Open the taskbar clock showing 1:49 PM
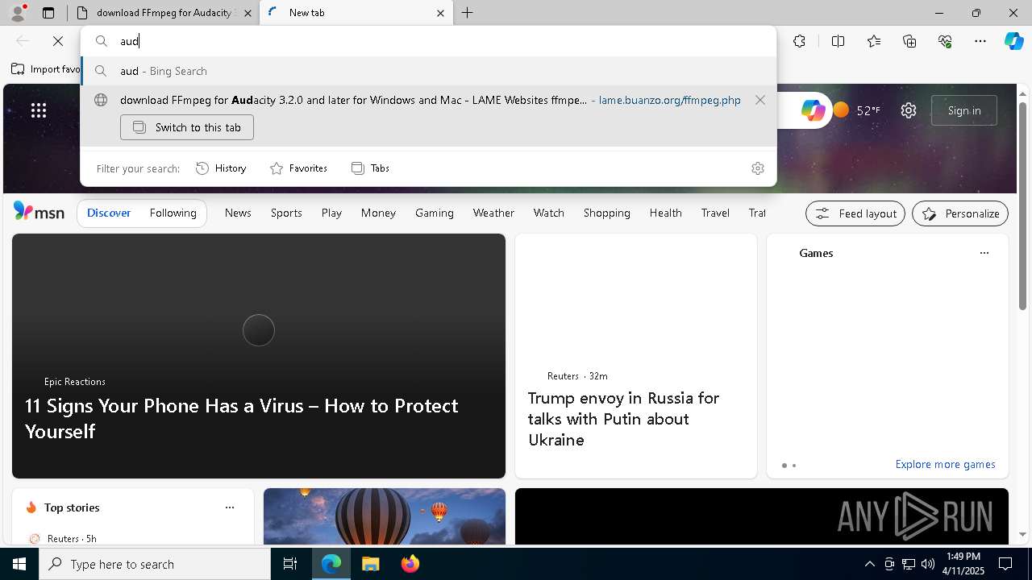 pyautogui.click(x=964, y=564)
